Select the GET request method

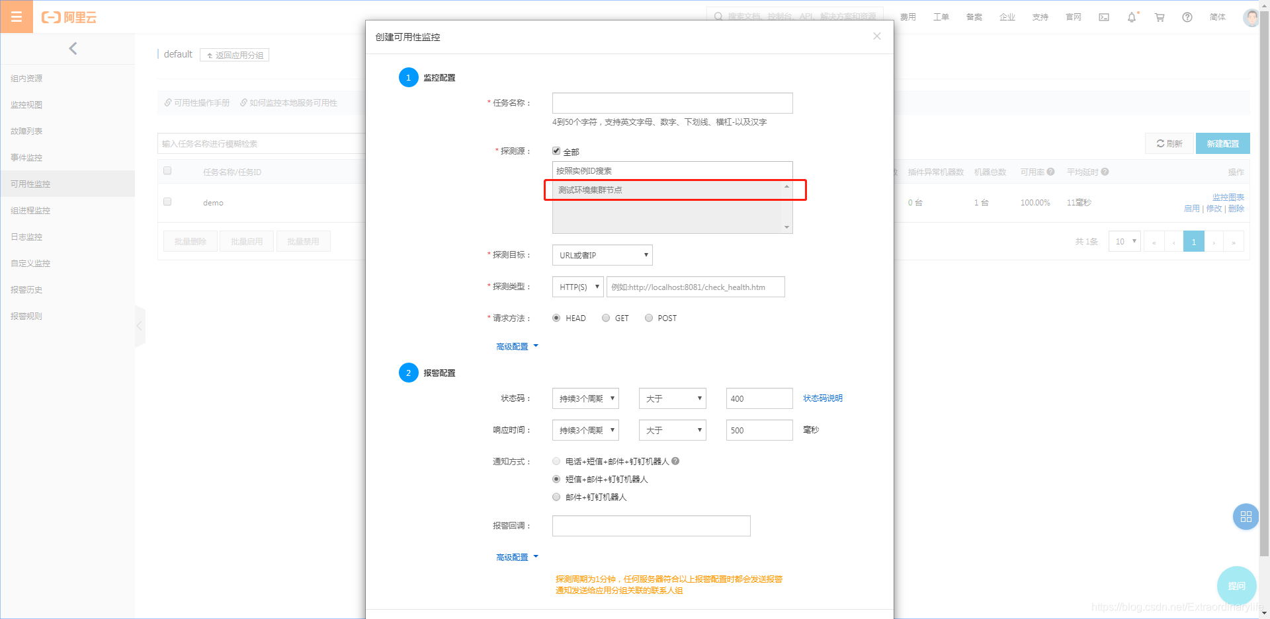(606, 318)
